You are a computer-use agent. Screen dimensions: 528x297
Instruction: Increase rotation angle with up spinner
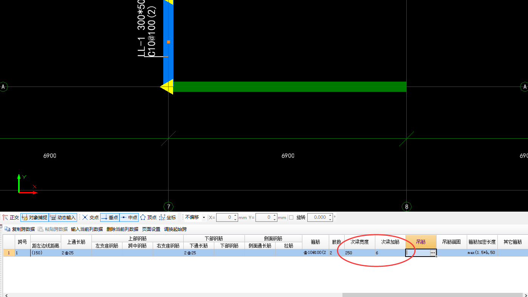pyautogui.click(x=330, y=215)
